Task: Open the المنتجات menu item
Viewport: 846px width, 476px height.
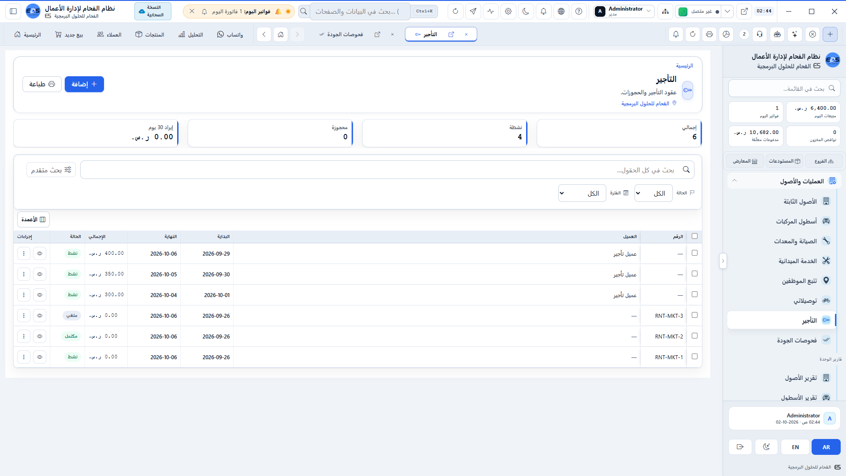Action: pos(150,34)
